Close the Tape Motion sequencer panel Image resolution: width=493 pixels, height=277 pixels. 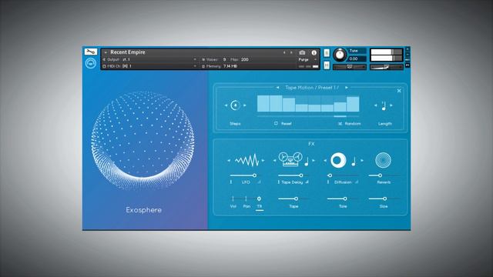pyautogui.click(x=399, y=91)
